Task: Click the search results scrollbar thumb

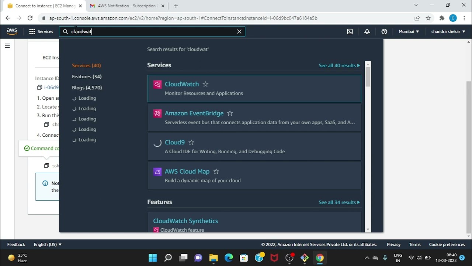Action: pyautogui.click(x=368, y=77)
